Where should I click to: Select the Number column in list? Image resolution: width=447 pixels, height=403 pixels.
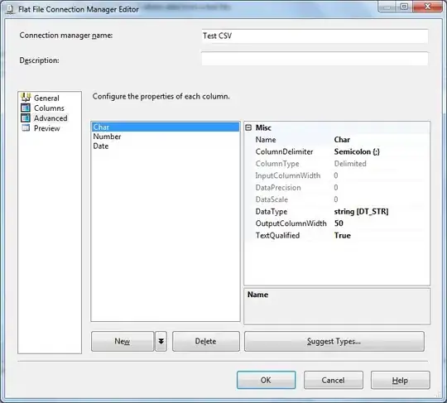click(x=166, y=137)
